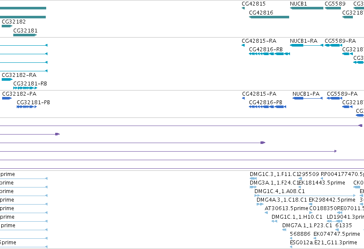Click the CG32182-RA transcript label

click(19, 75)
